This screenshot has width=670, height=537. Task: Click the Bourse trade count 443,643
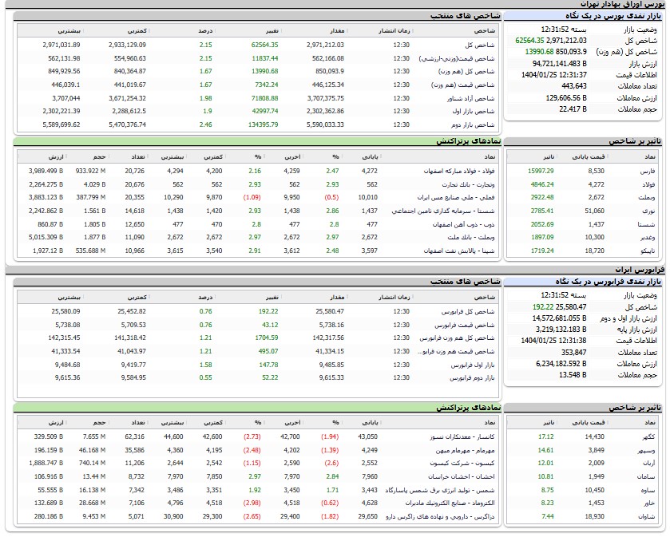(x=574, y=86)
